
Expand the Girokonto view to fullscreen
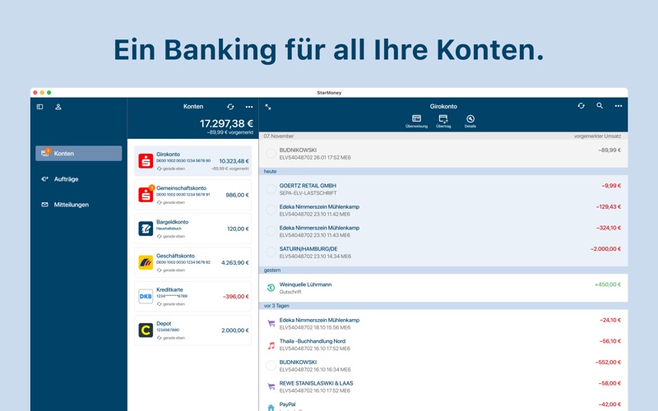pyautogui.click(x=268, y=108)
